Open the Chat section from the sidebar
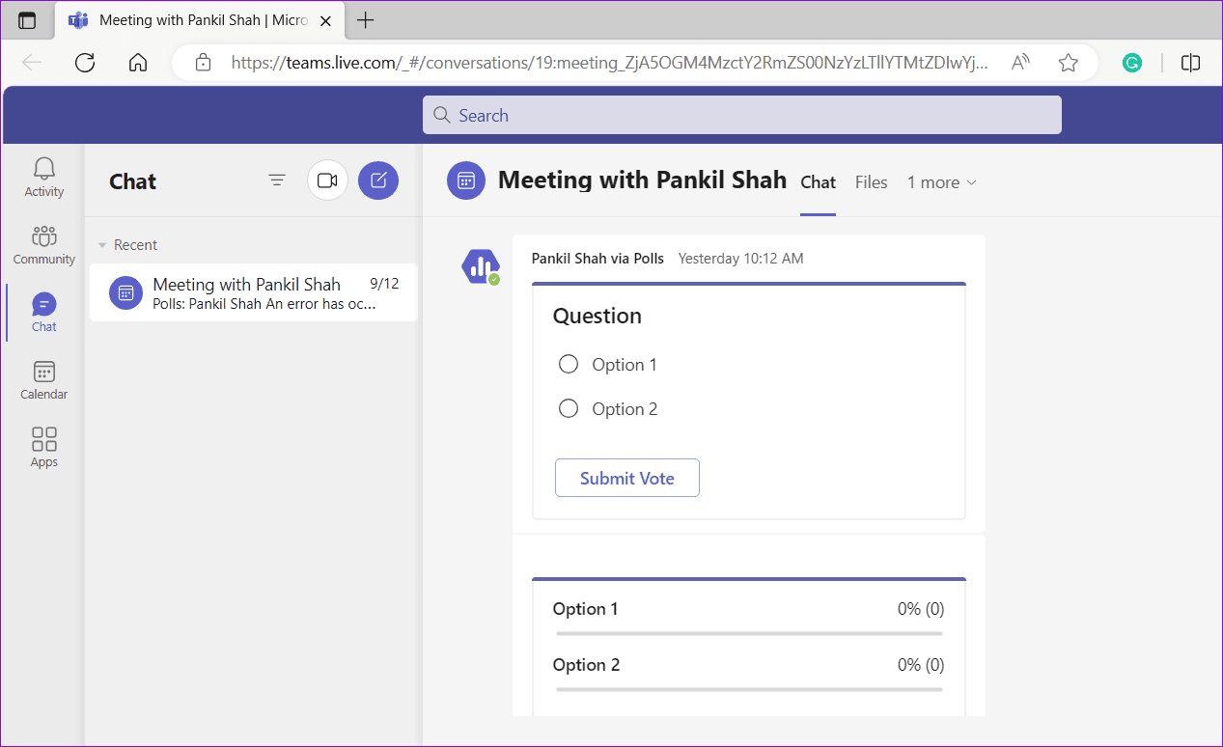 pos(43,311)
